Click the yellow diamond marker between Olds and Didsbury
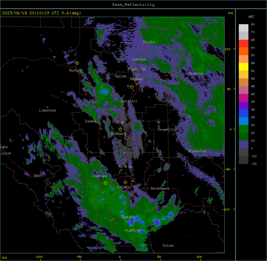 (120, 129)
